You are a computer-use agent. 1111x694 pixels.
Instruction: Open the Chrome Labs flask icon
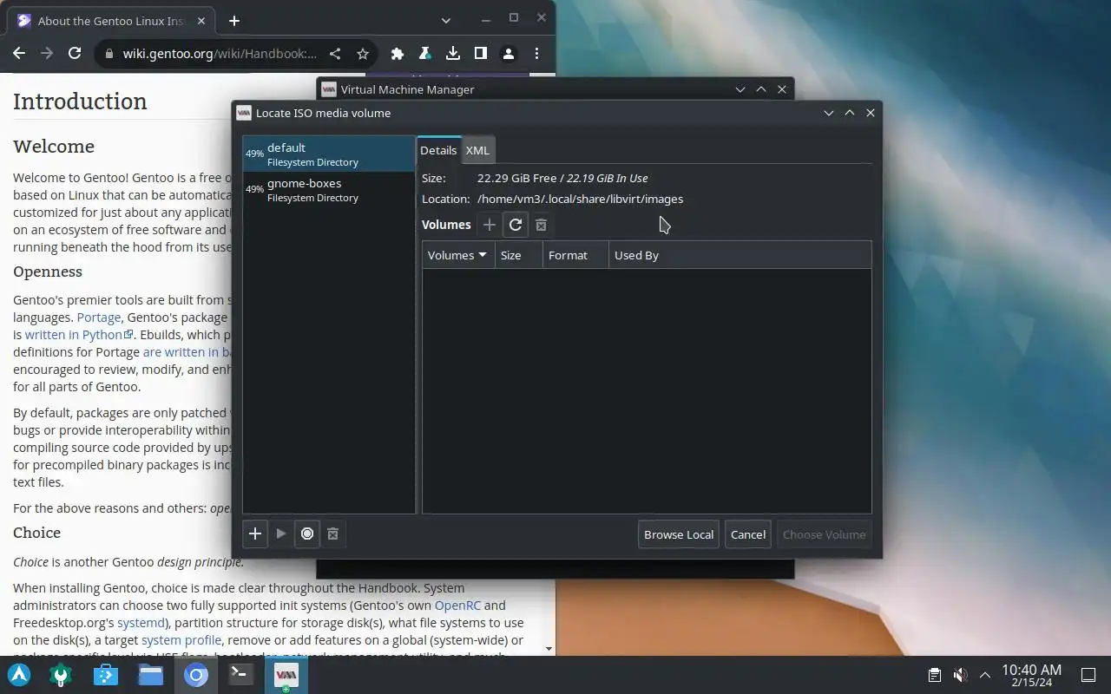pos(425,54)
